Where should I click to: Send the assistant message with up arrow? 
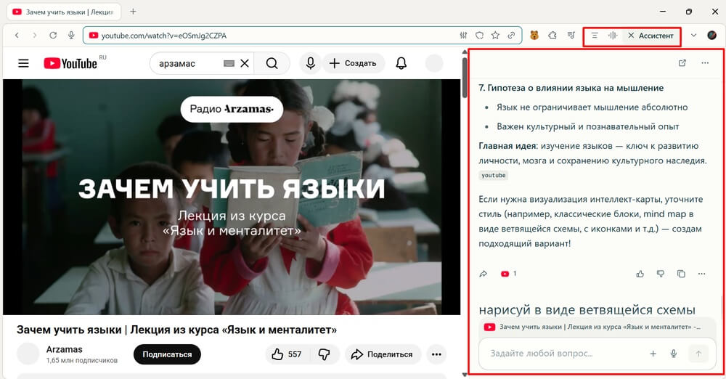pos(698,354)
